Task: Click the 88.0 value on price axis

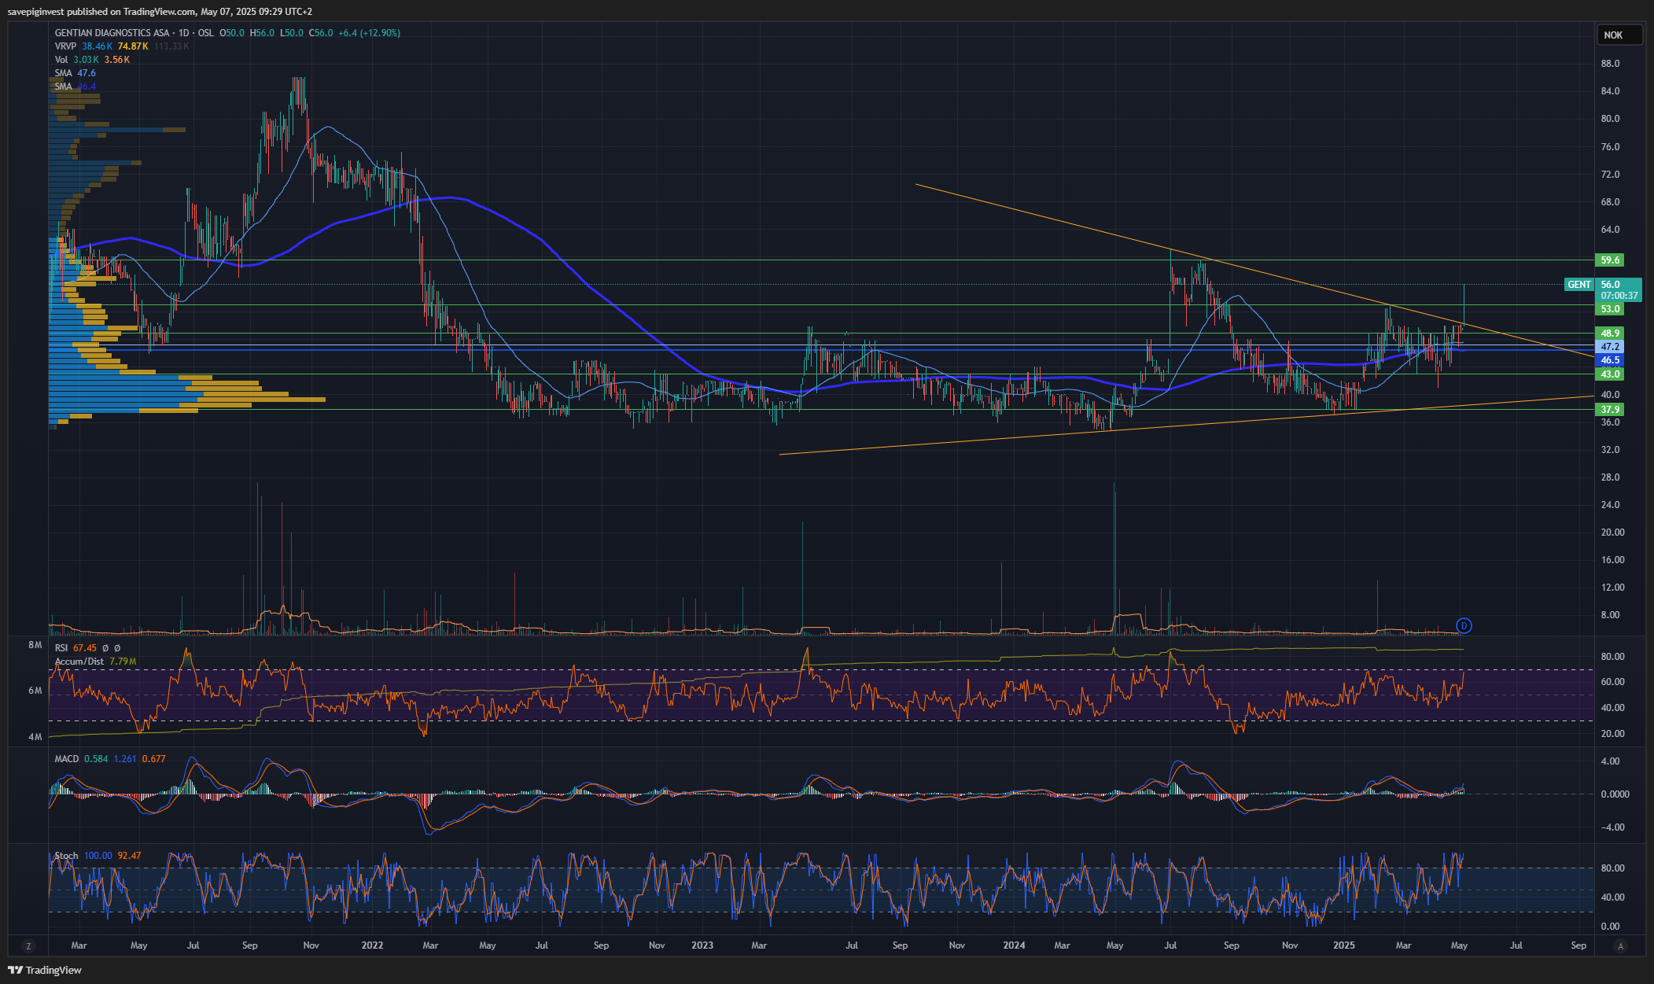Action: point(1610,64)
